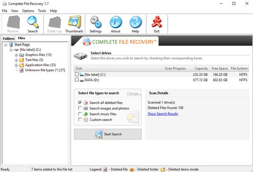Expand the Text files (5) node
This screenshot has width=253, height=172.
click(16, 60)
